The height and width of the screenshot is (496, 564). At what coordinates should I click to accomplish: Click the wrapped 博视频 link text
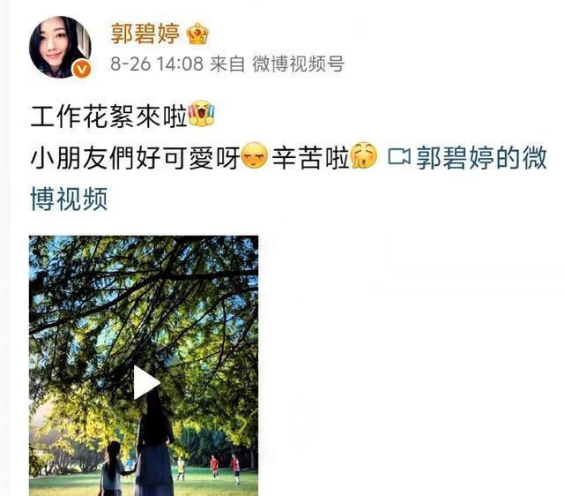pos(69,199)
